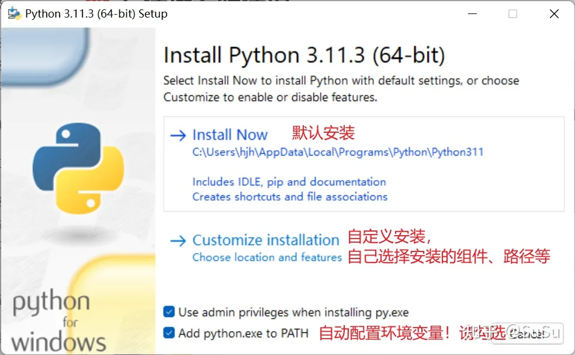This screenshot has width=575, height=355.
Task: Click the arrow beside Customize installation
Action: point(177,240)
